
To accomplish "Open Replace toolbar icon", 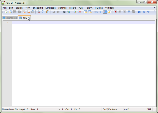I will point(69,12).
